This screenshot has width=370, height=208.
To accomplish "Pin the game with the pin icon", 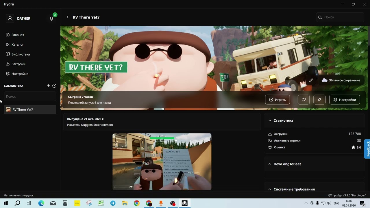I will (319, 100).
